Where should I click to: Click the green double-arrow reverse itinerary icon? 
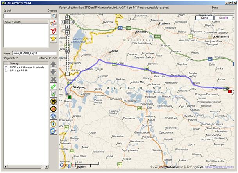tap(54, 87)
